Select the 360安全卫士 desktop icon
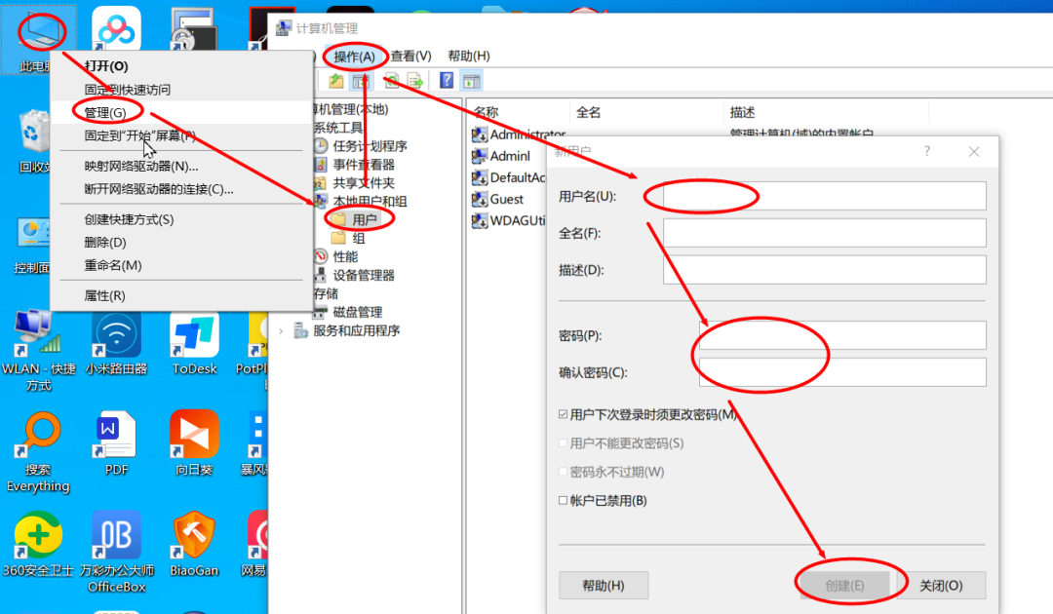The image size is (1053, 614). click(x=39, y=537)
